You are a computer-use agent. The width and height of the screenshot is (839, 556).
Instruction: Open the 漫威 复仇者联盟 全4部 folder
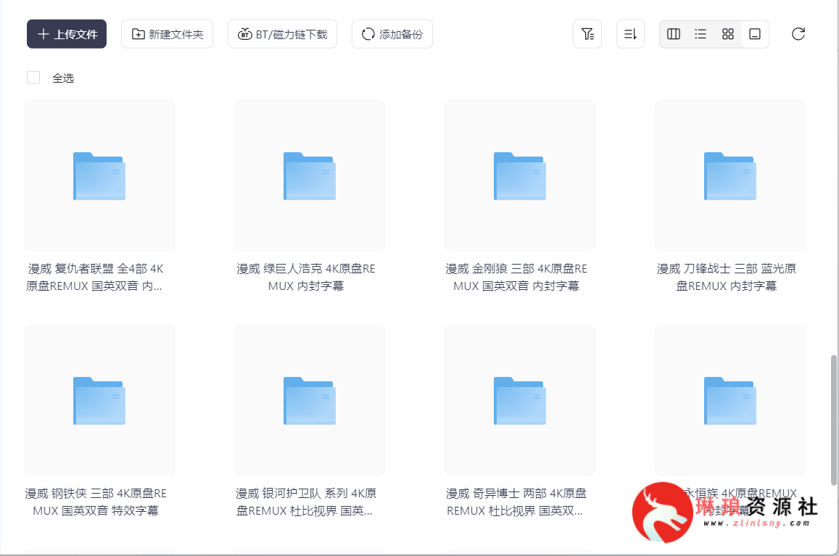click(99, 175)
